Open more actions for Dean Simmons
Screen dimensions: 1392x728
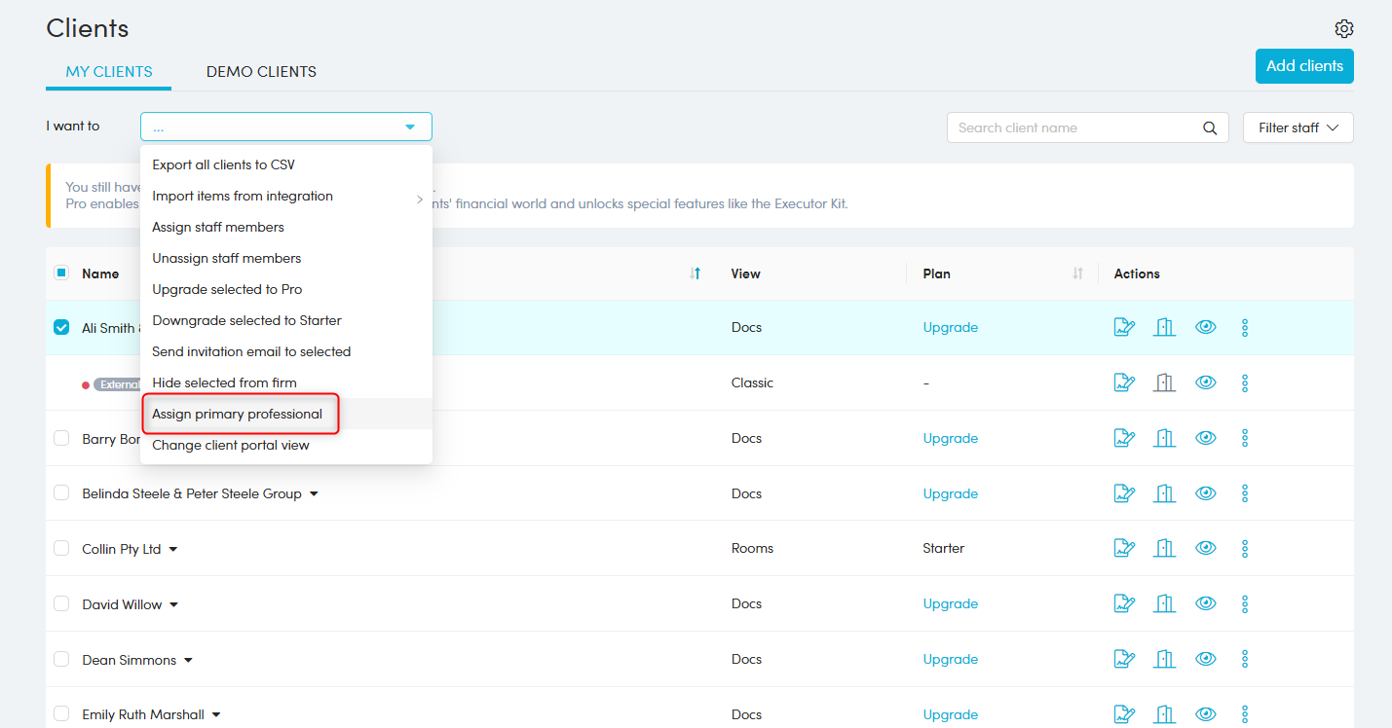[1245, 660]
